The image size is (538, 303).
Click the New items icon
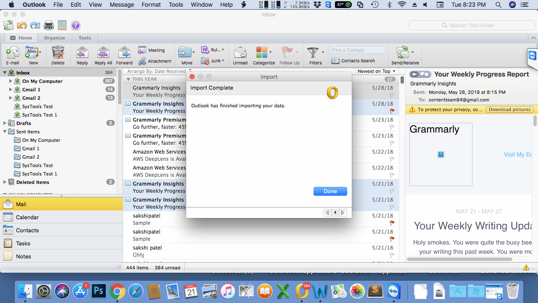(x=32, y=53)
